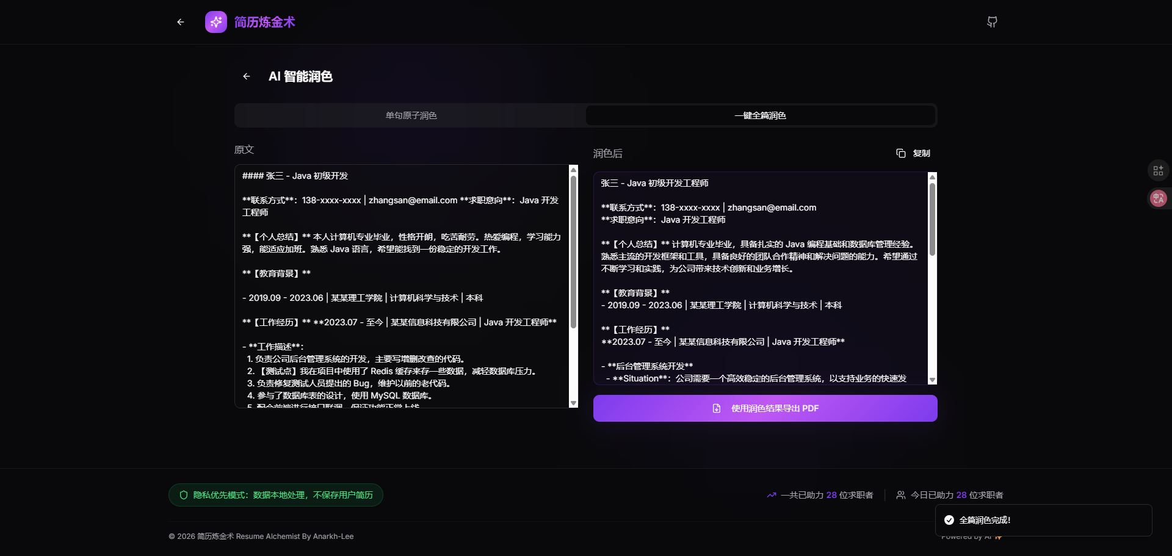Click the back arrow in the top header

[x=180, y=22]
